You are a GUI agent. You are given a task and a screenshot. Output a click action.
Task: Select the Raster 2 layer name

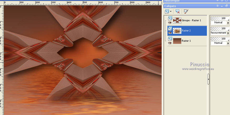(186, 31)
